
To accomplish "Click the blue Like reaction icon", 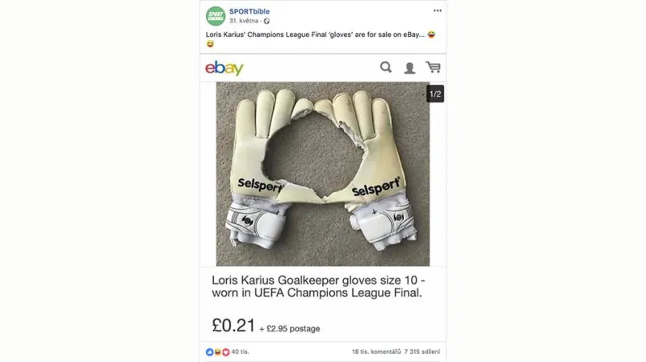I will 210,352.
